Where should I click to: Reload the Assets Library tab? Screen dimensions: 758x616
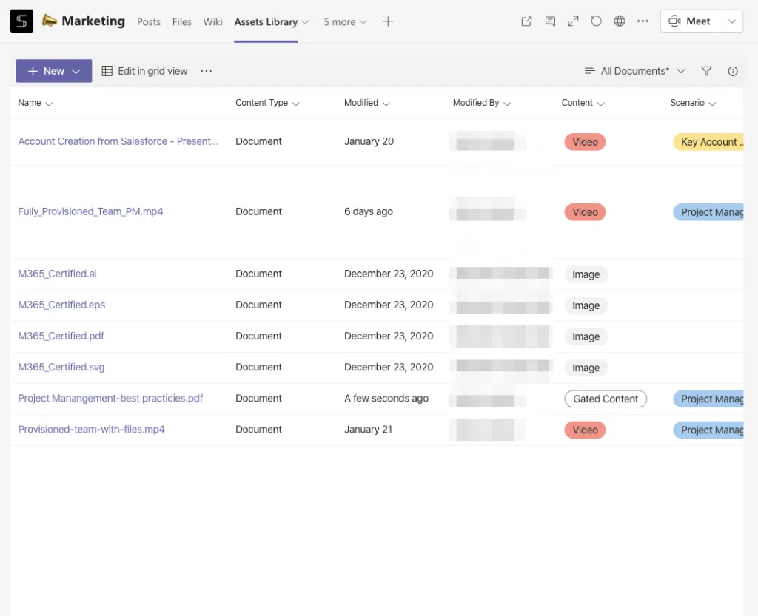pyautogui.click(x=596, y=21)
